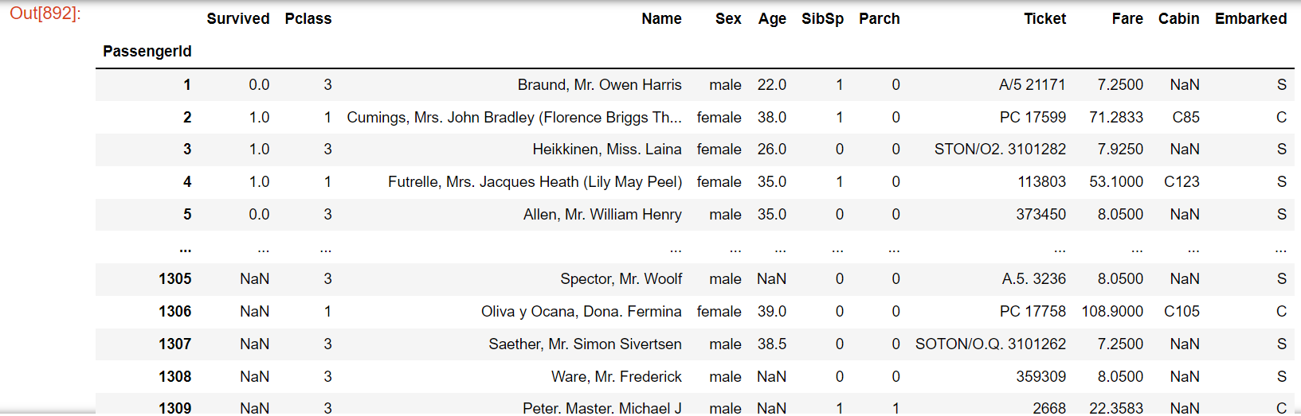Click the cabin cell 'C123'

[x=1181, y=182]
